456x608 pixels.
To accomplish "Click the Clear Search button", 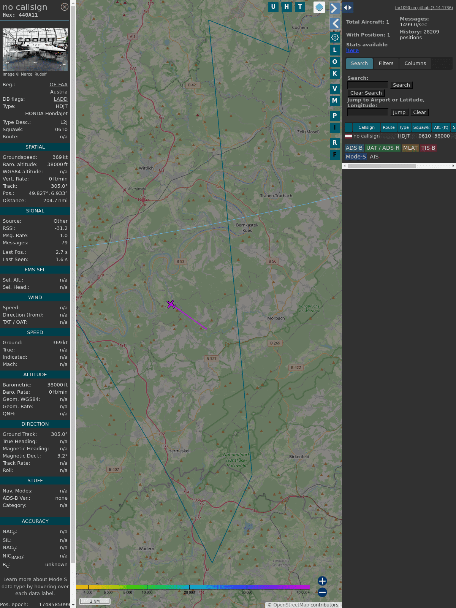I will click(x=366, y=93).
